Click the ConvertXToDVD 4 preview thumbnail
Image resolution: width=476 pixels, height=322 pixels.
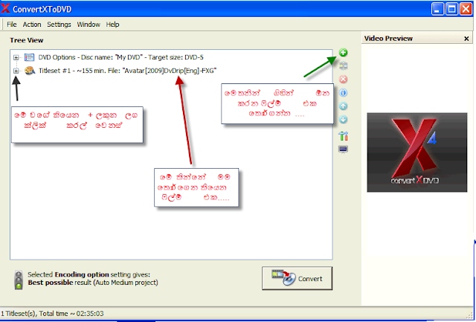[416, 152]
